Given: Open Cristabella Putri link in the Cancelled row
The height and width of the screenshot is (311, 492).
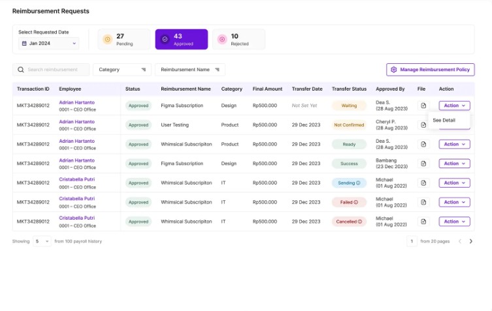Looking at the screenshot, I should point(77,218).
